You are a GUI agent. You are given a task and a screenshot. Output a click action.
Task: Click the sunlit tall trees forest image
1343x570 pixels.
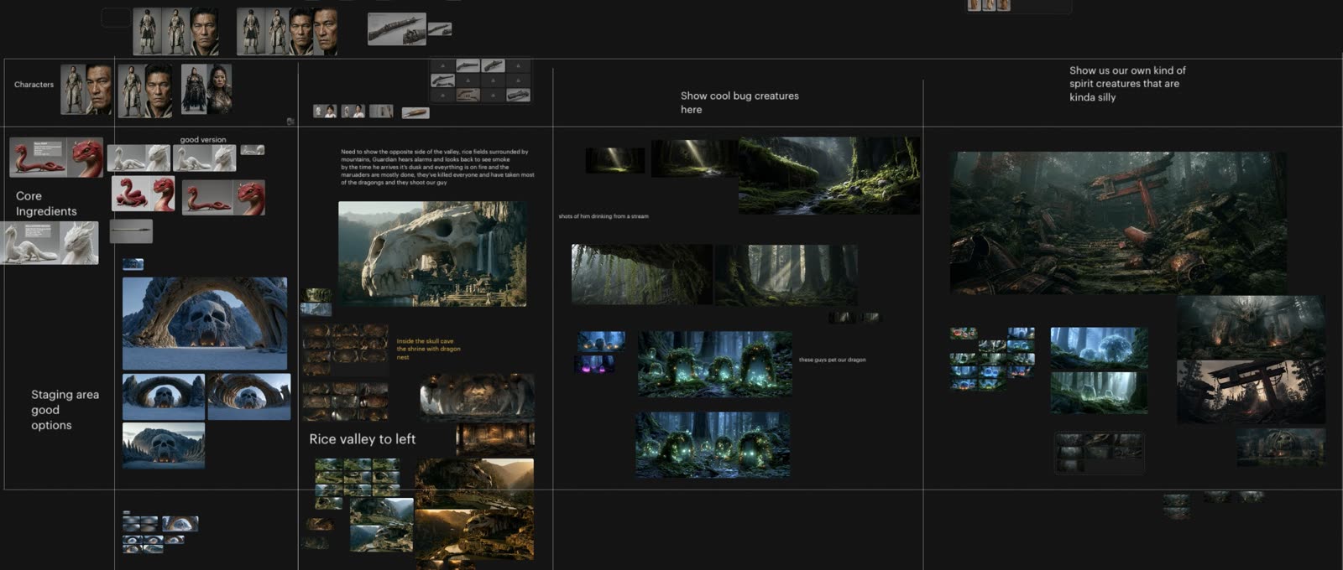[x=786, y=274]
